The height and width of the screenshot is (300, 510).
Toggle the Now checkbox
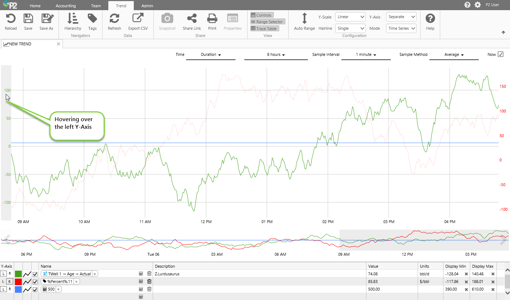tap(501, 54)
